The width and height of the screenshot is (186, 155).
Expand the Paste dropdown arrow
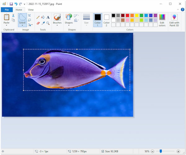pyautogui.click(x=7, y=25)
